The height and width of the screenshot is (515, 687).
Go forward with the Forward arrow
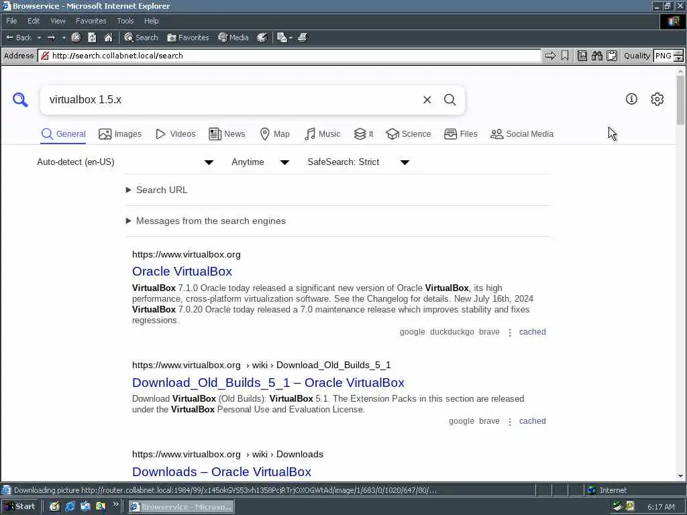51,38
